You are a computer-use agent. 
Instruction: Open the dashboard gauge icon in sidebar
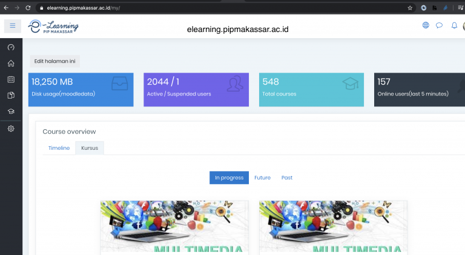pyautogui.click(x=11, y=47)
